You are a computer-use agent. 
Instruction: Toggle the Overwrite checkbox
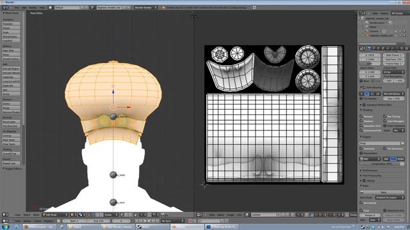point(361,148)
